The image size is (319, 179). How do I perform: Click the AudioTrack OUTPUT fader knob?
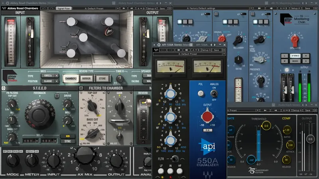pyautogui.click(x=310, y=139)
